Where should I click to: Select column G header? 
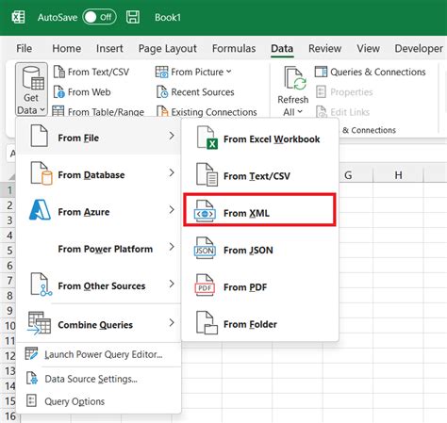pyautogui.click(x=348, y=175)
